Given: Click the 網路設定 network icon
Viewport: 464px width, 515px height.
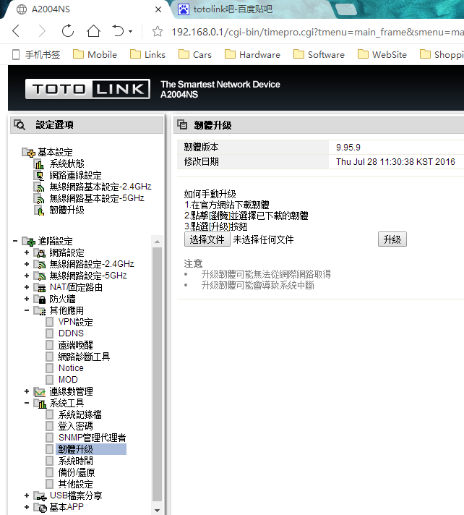Looking at the screenshot, I should point(40,253).
